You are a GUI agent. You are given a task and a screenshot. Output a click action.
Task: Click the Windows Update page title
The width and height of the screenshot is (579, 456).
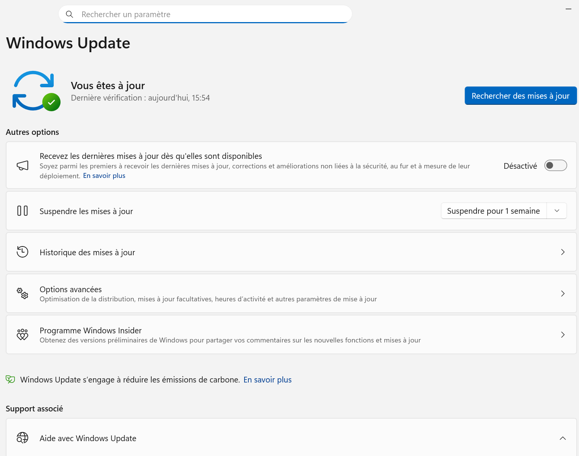68,43
